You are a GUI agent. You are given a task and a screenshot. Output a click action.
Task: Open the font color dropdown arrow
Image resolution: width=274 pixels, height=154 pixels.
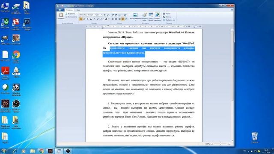[108, 19]
